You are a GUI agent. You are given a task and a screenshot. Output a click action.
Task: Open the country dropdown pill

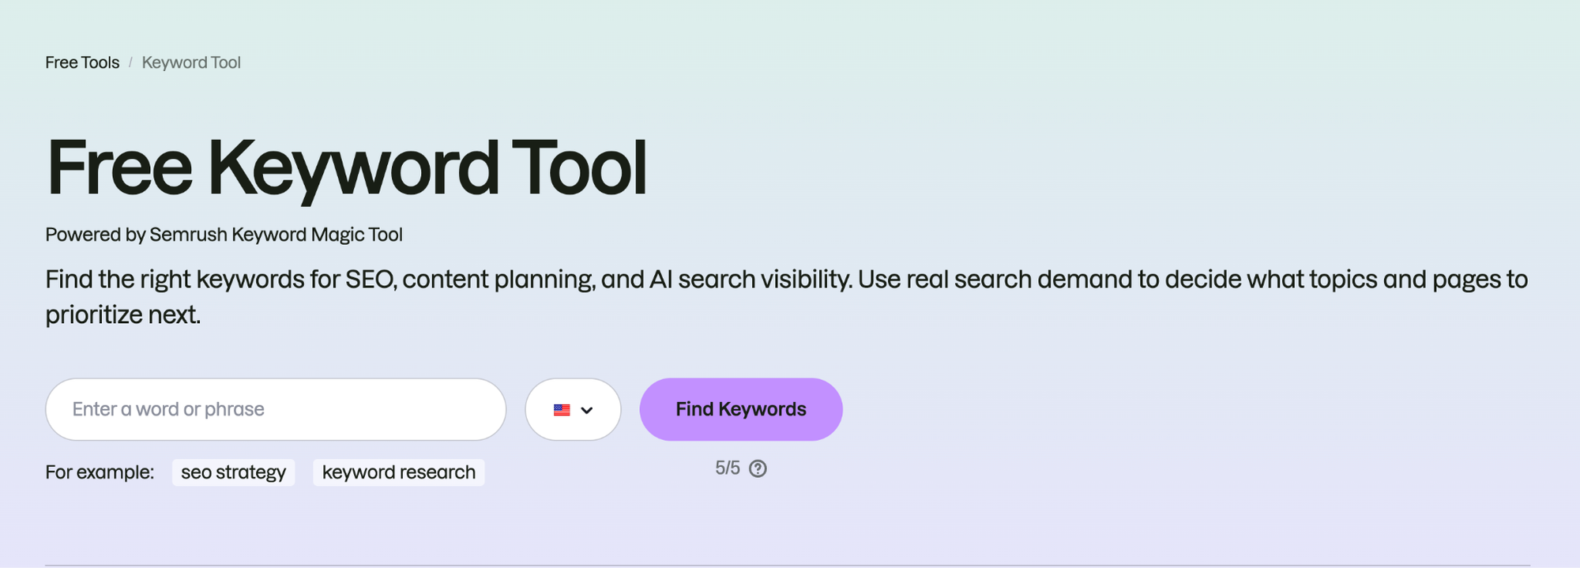coord(573,409)
